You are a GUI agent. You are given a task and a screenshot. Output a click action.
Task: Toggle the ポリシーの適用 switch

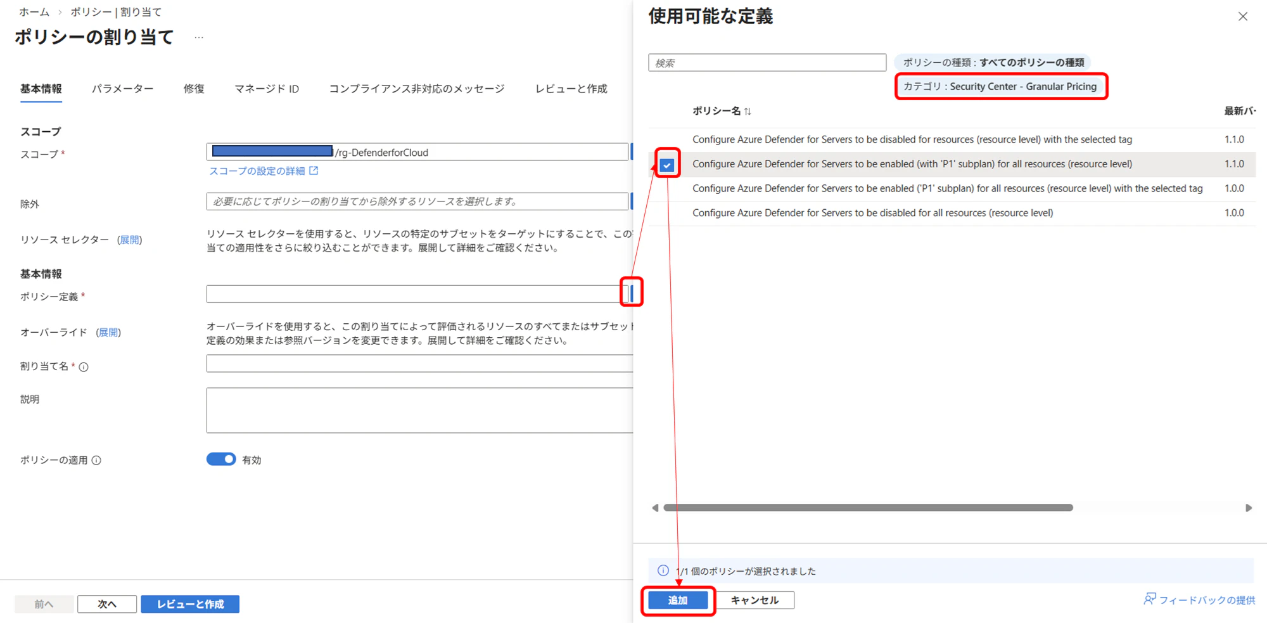(221, 459)
